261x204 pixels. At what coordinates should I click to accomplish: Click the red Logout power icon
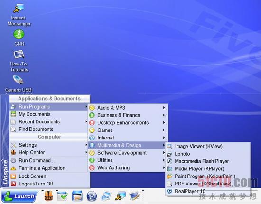[13, 184]
